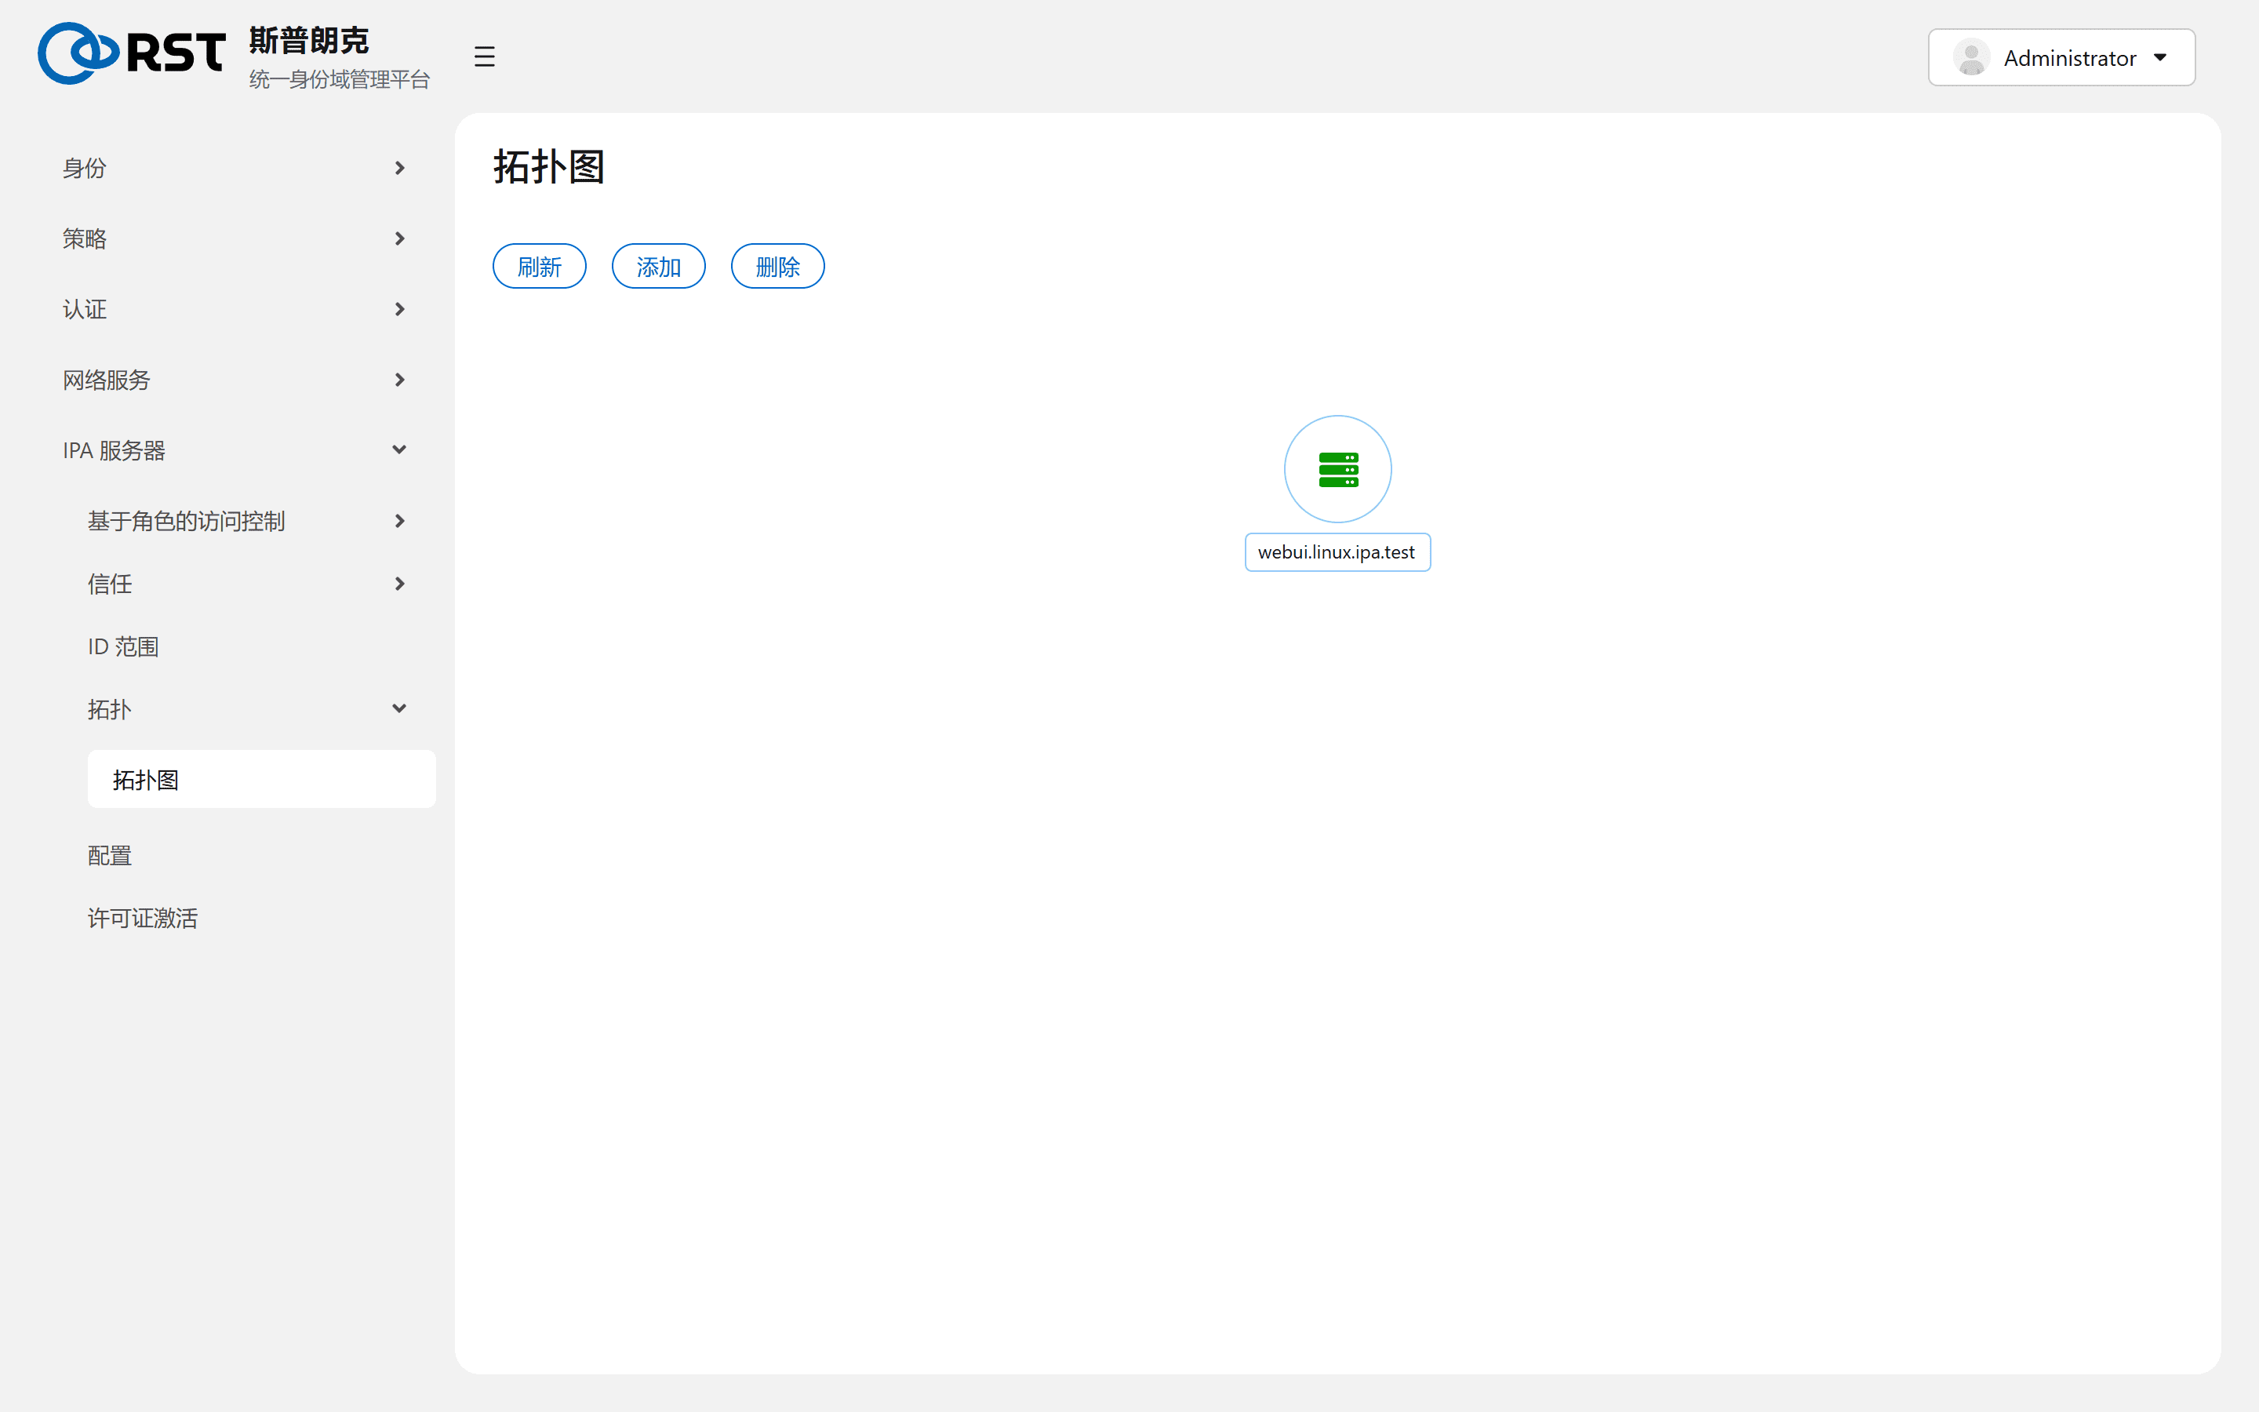Click the 拓扑图 page heading
2259x1412 pixels.
pos(549,167)
